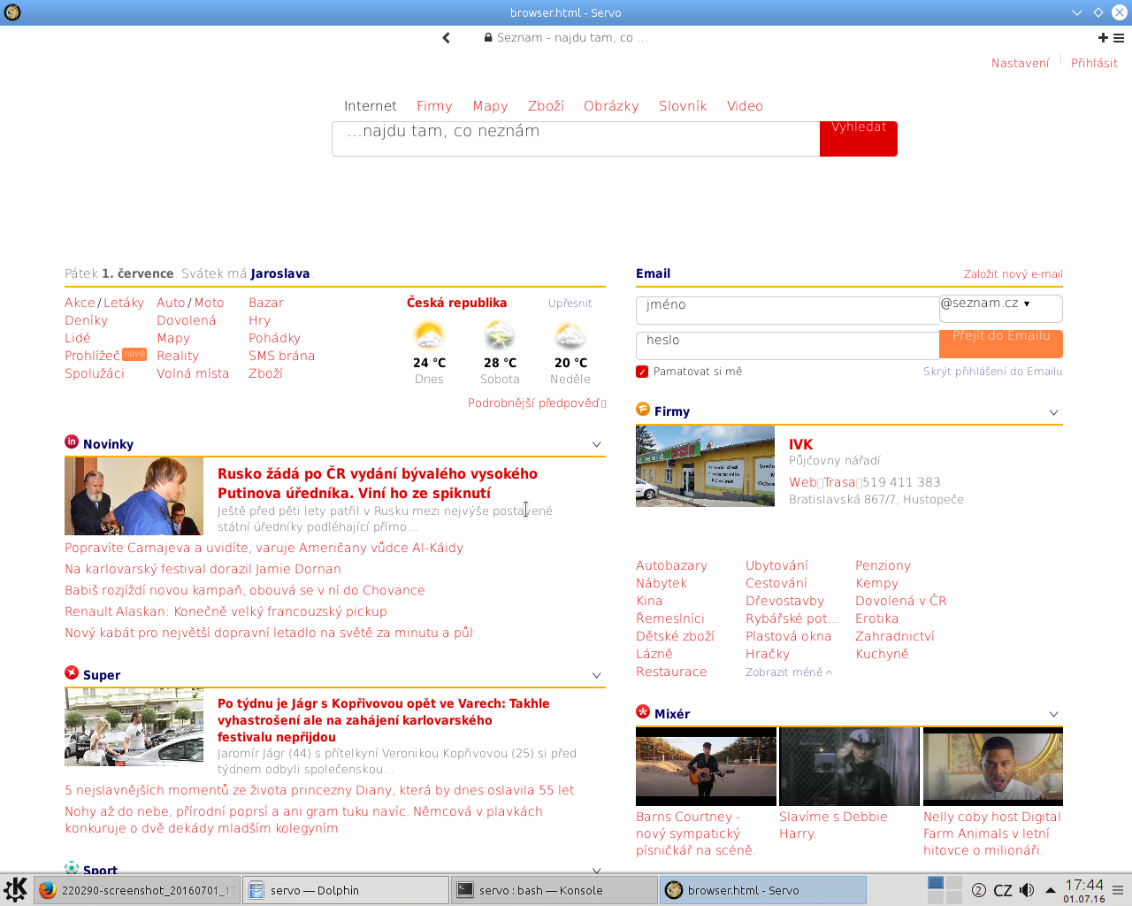Open the volume control in system tray
Viewport: 1132px width, 906px height.
click(x=1027, y=890)
